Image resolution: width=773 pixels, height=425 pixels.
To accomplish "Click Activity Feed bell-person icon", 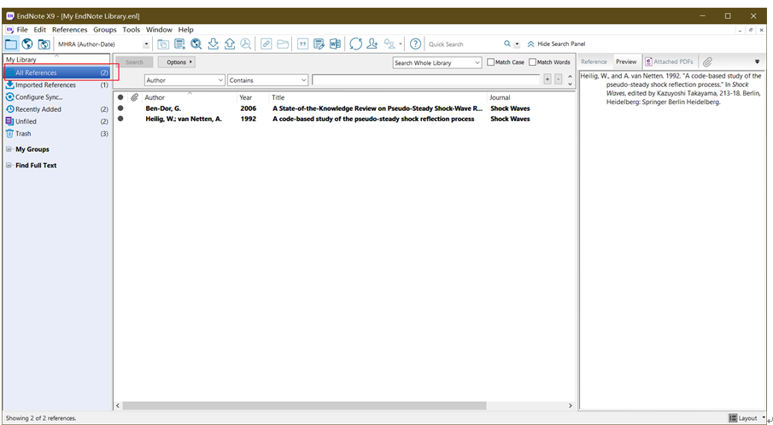I will pyautogui.click(x=390, y=44).
